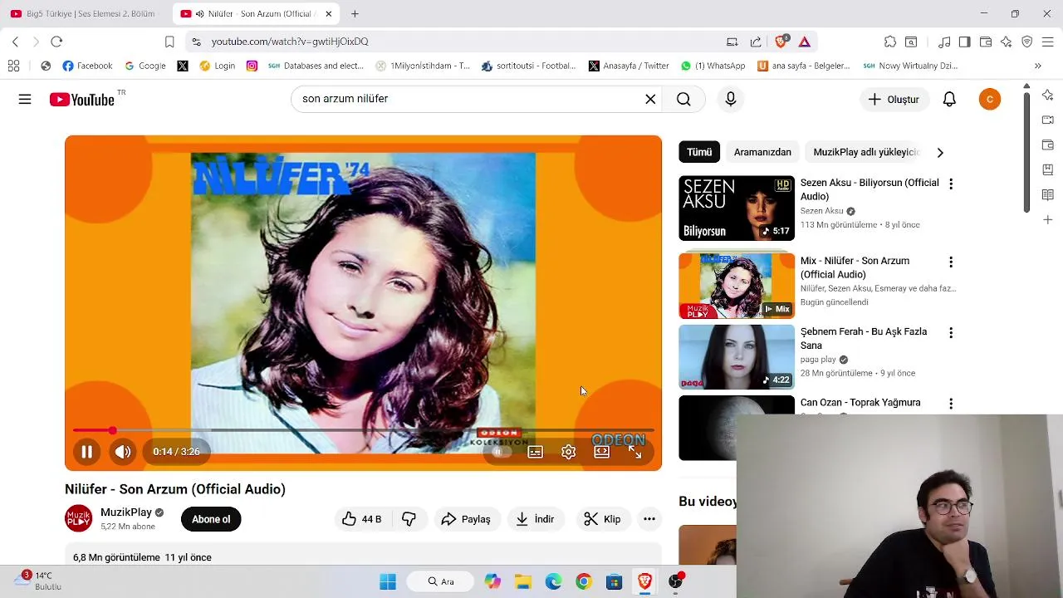This screenshot has width=1063, height=598.
Task: Open the media control music note icon
Action: (x=944, y=42)
